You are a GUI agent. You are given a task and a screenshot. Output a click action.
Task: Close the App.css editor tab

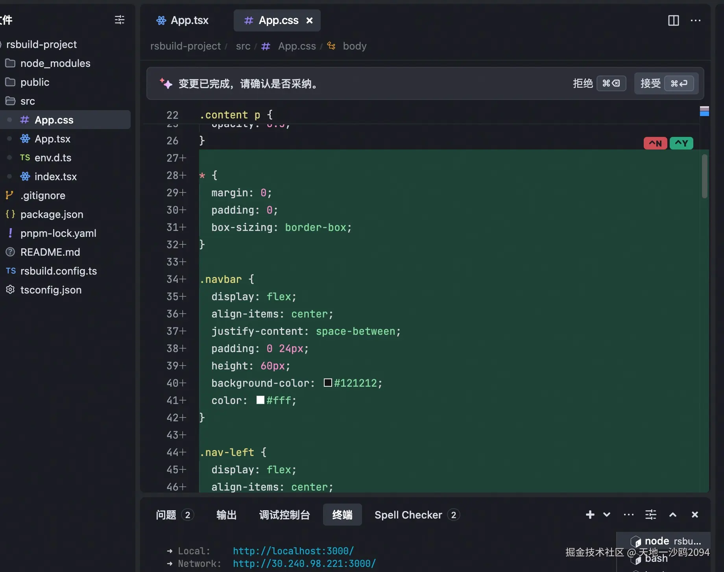[310, 20]
